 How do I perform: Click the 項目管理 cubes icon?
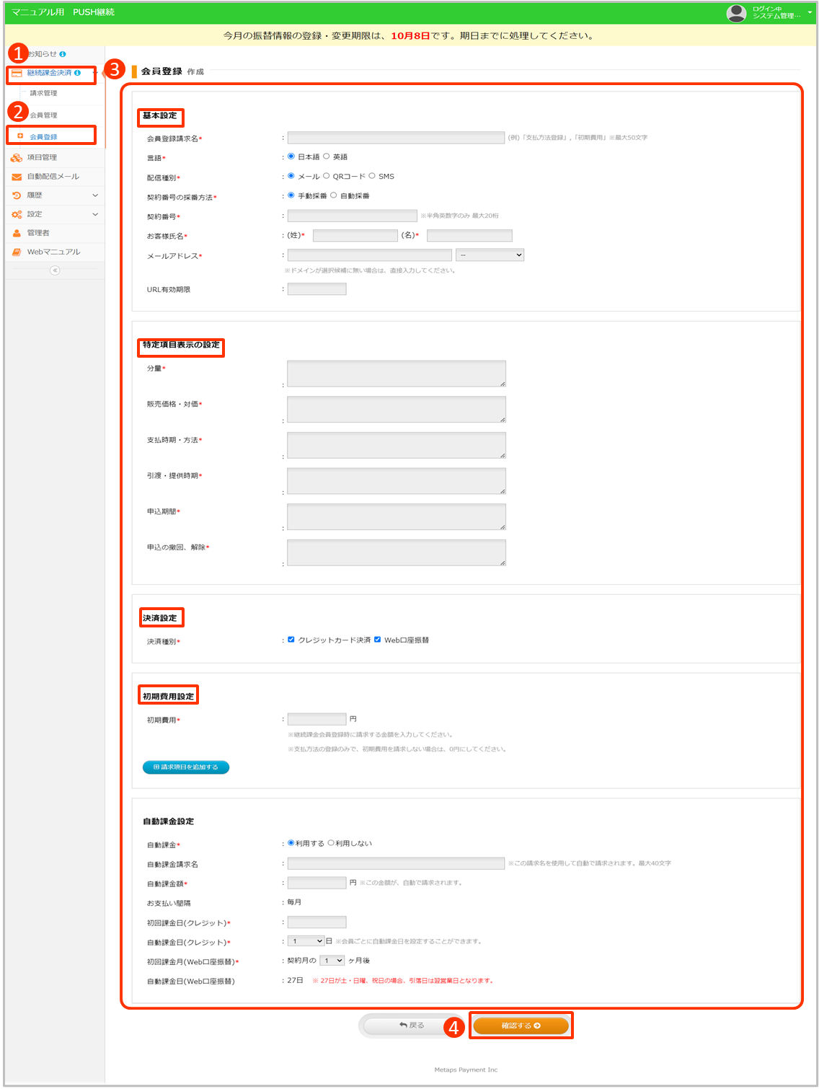click(x=17, y=157)
